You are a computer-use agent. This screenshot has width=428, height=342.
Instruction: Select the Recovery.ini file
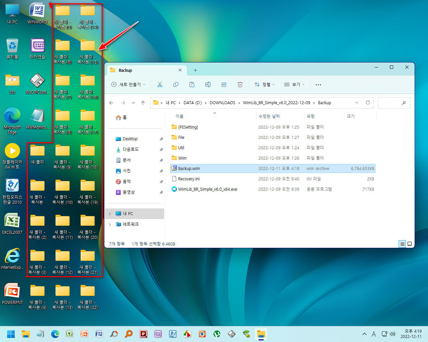273,179
